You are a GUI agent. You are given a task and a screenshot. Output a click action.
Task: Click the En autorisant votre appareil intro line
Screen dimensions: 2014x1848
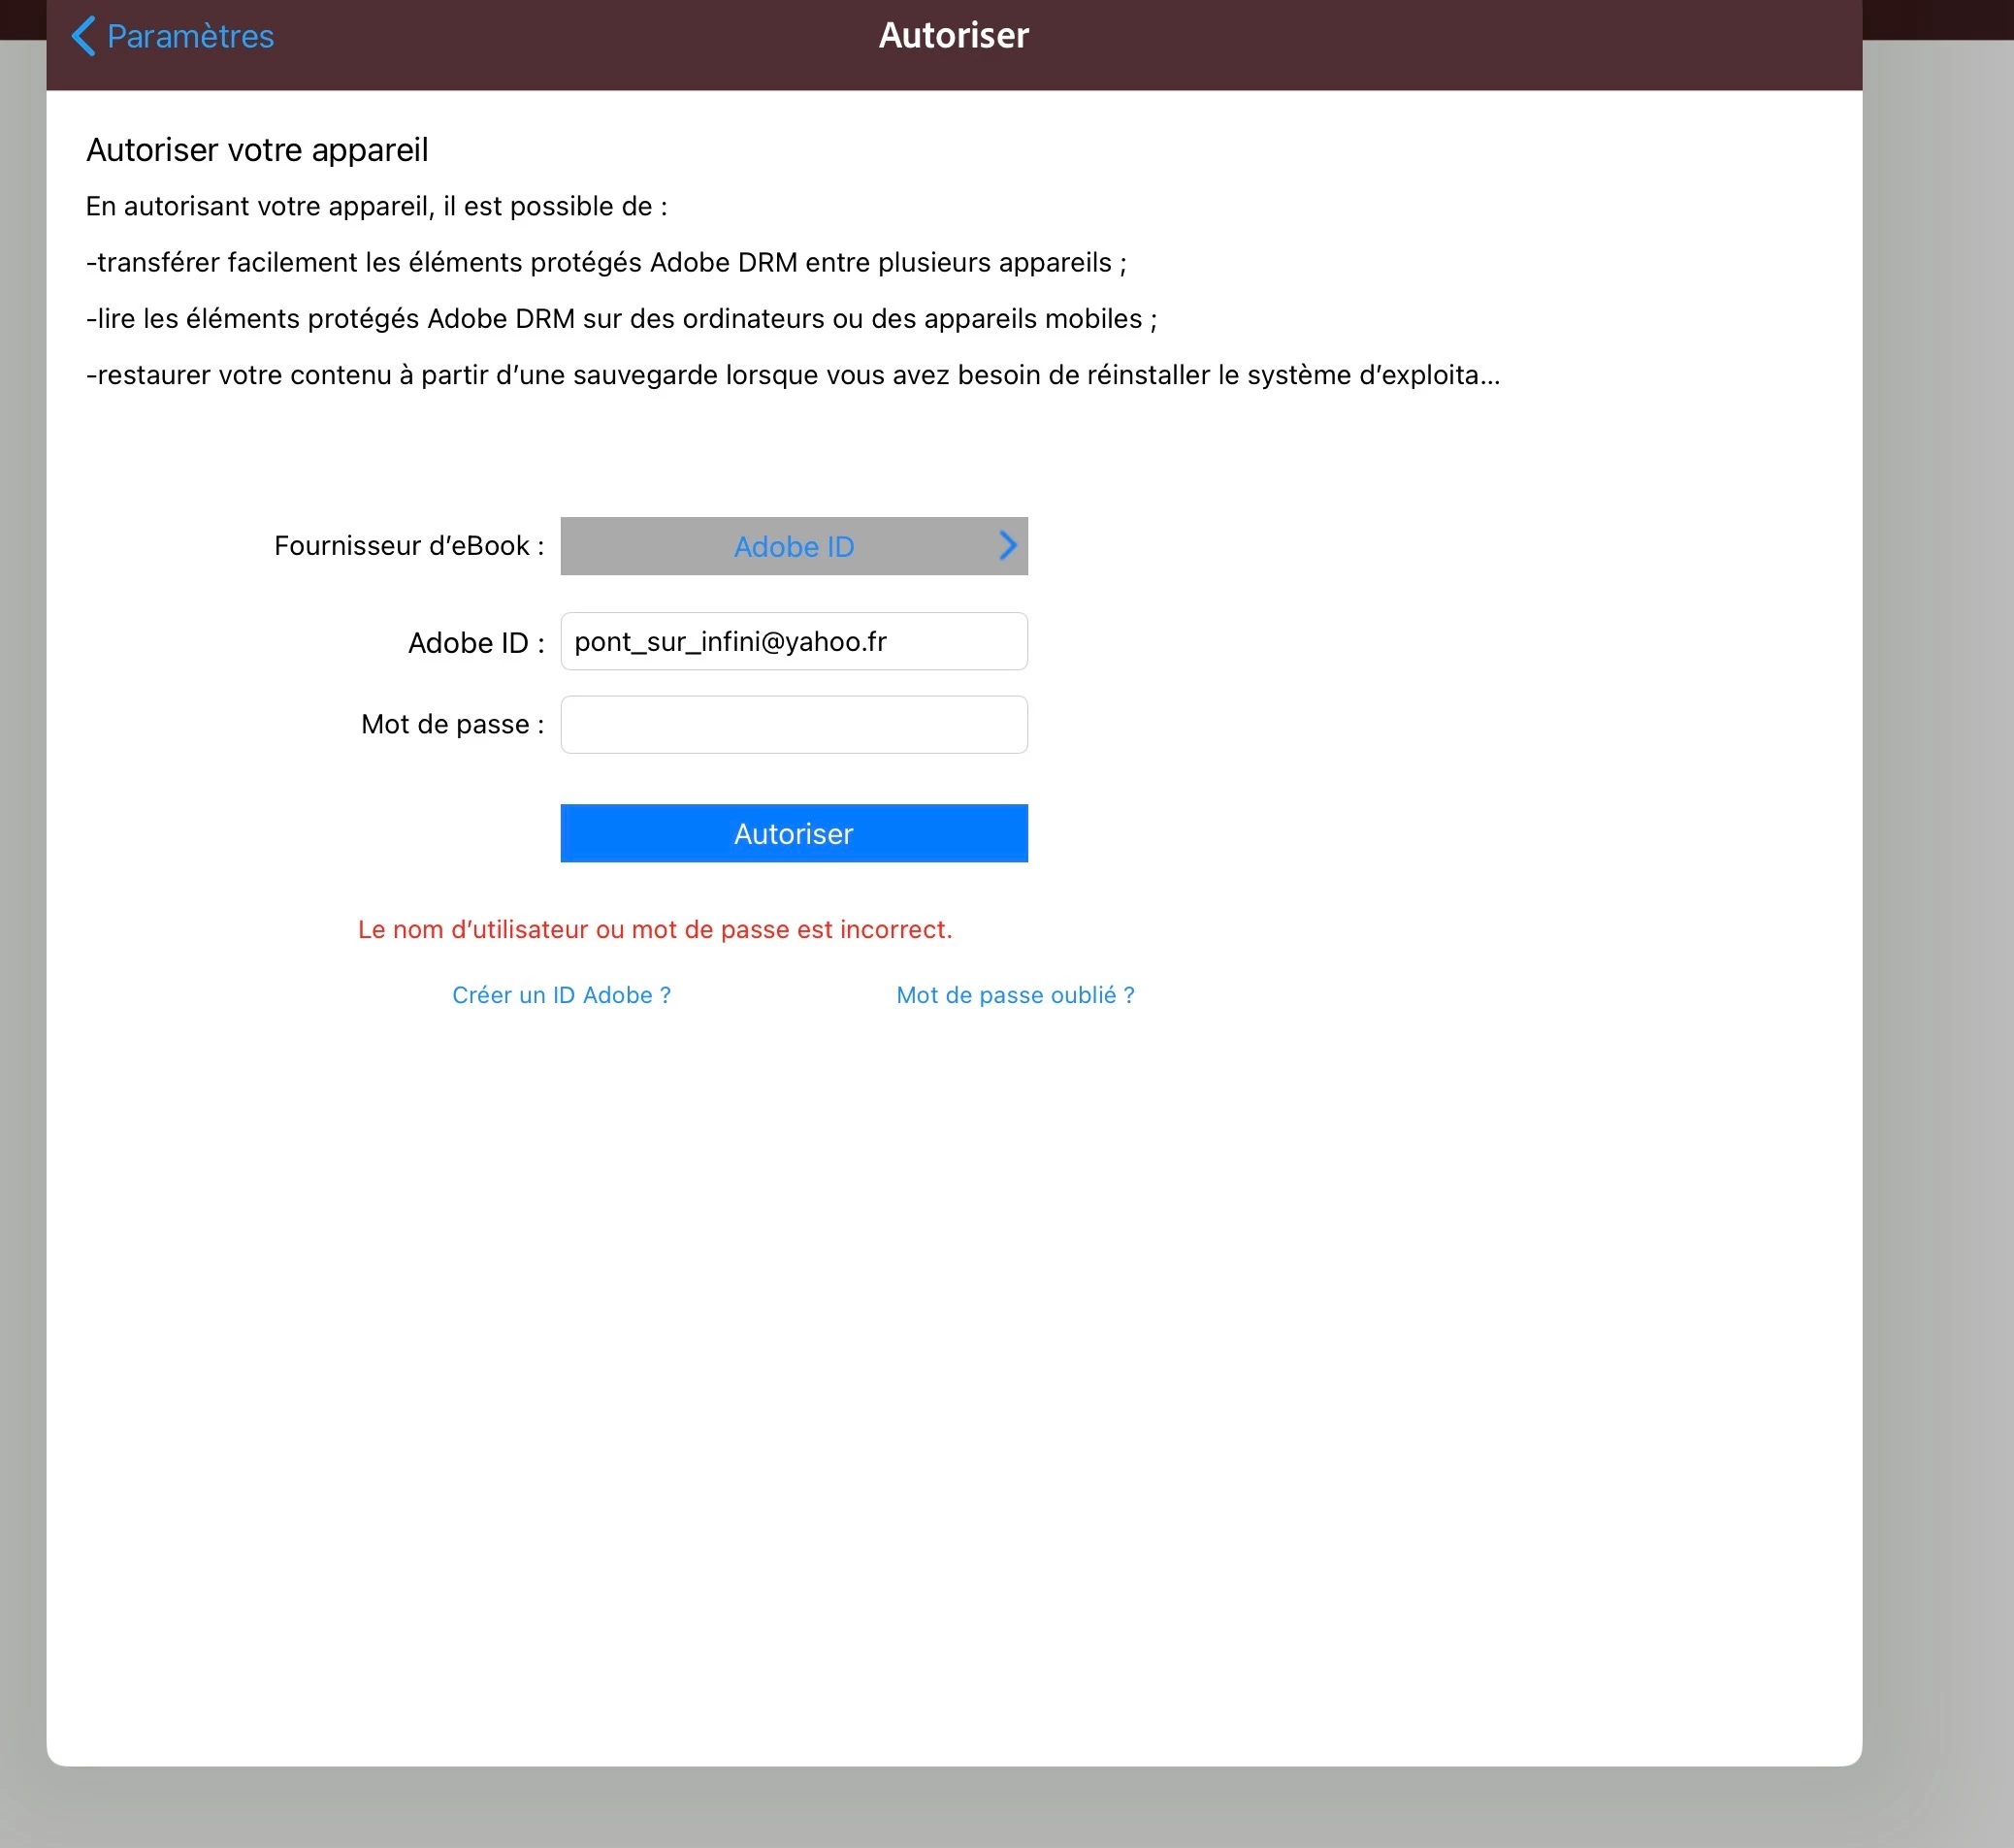(x=377, y=206)
